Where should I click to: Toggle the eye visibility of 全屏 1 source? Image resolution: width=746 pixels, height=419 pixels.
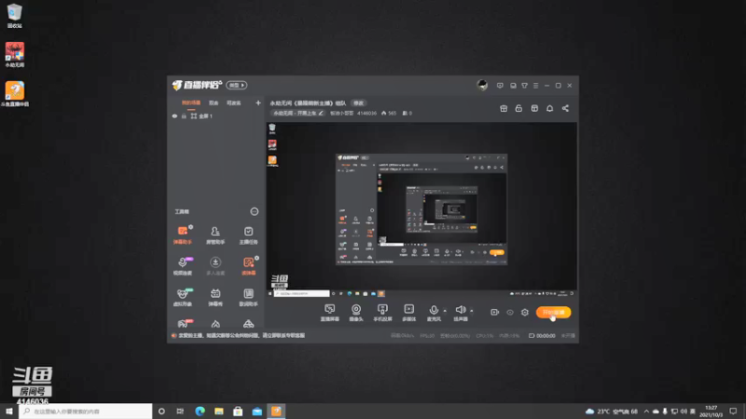click(174, 115)
